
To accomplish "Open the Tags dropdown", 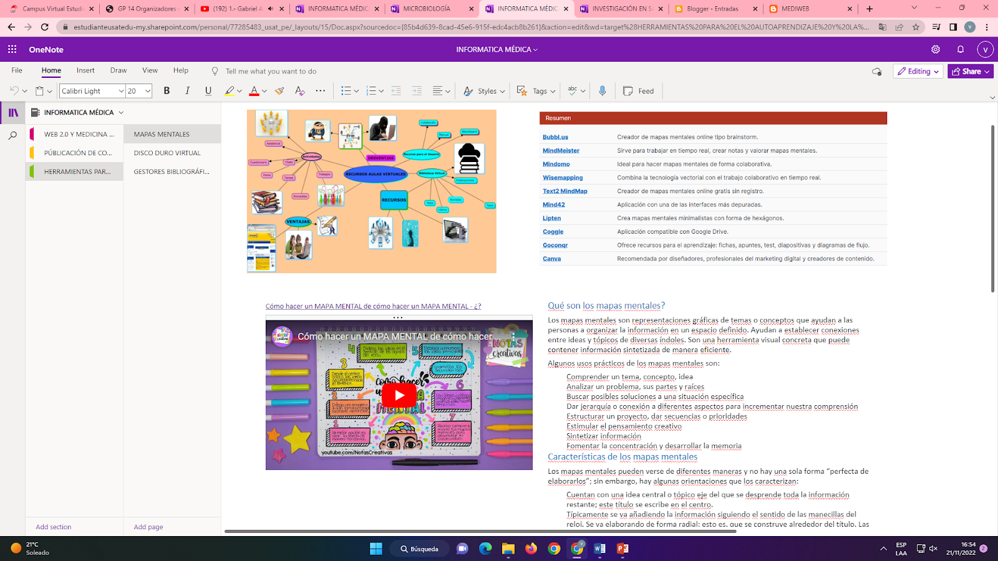I will (x=536, y=91).
